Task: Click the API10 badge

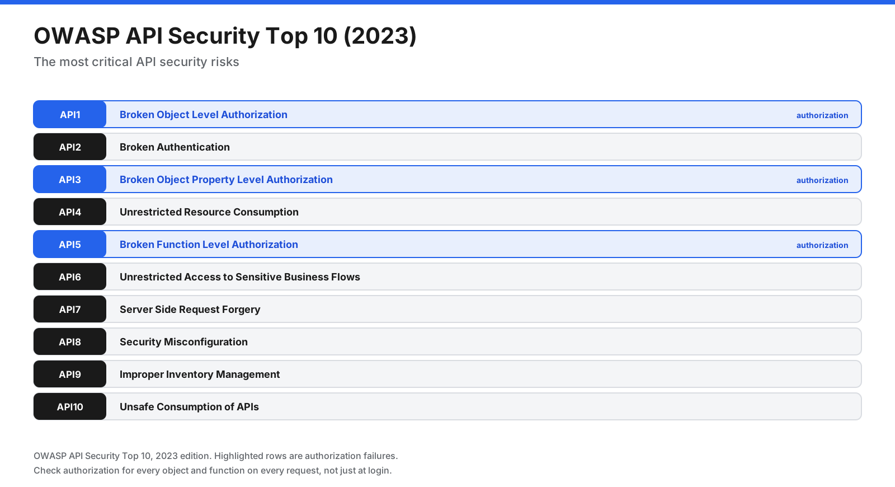Action: pos(70,406)
